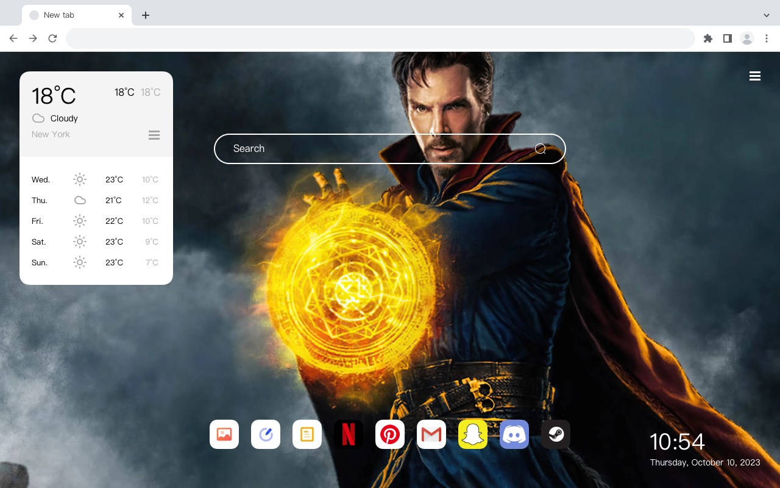Screen dimensions: 780x488
Task: Select the Thu. forecast row
Action: tap(96, 200)
